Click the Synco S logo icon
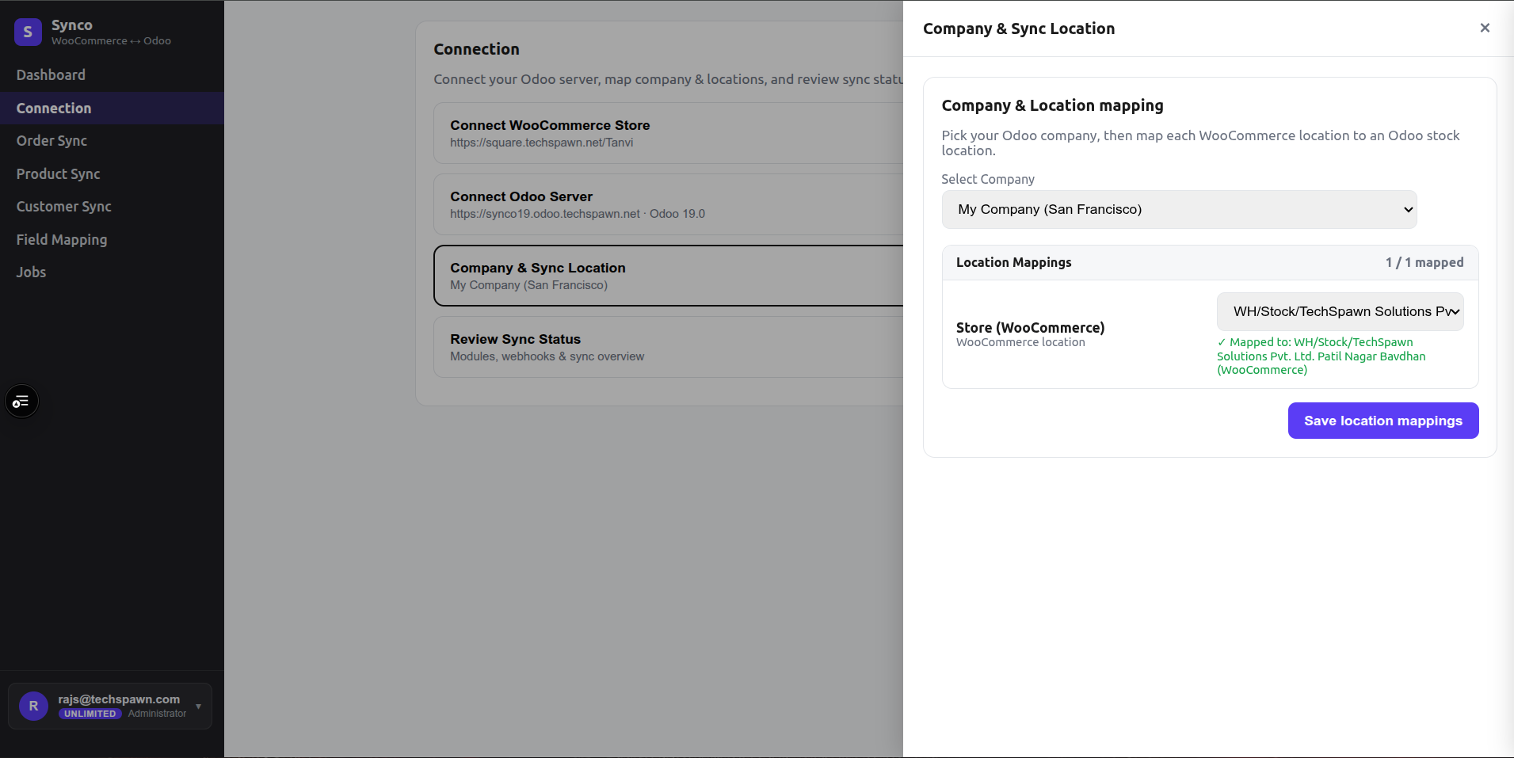 [x=28, y=32]
